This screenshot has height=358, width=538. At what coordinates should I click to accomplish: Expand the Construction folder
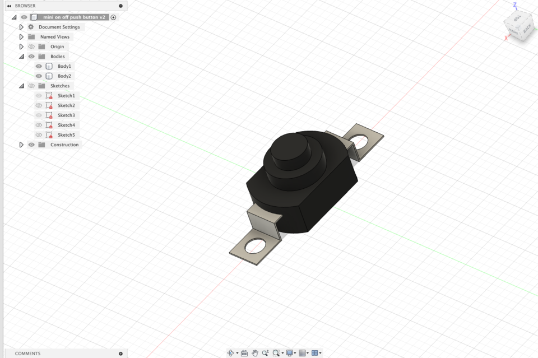22,145
